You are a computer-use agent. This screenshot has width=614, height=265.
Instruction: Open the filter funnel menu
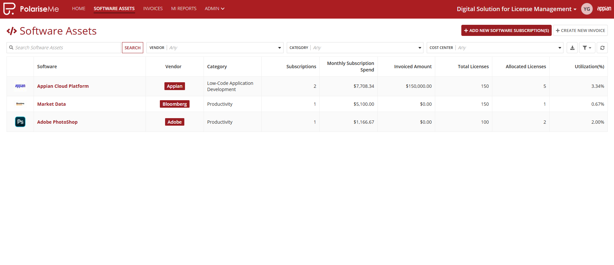click(587, 48)
